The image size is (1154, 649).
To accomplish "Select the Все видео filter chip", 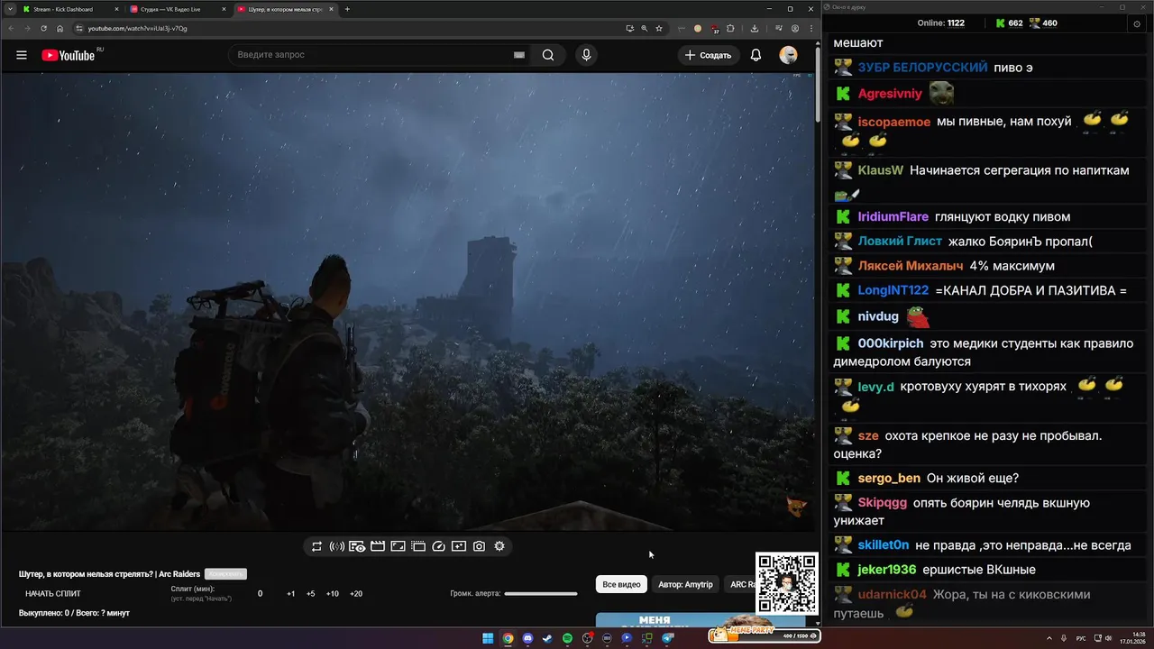I will (x=621, y=584).
